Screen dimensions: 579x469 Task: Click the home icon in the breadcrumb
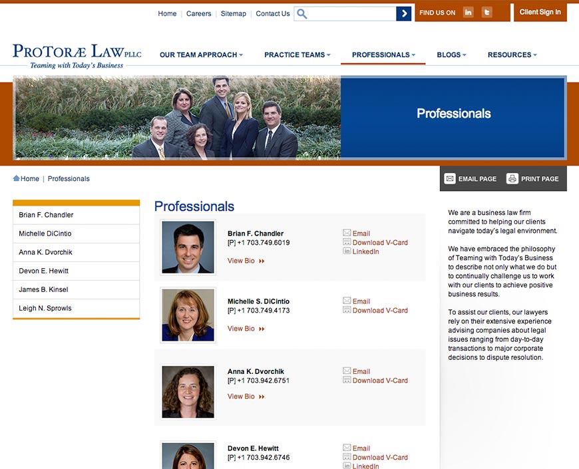click(16, 178)
